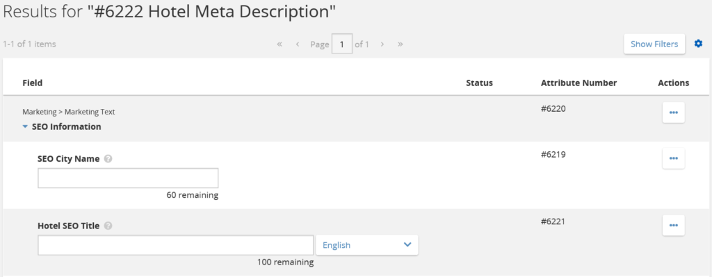Click the Status column header
712x277 pixels.
pos(479,83)
